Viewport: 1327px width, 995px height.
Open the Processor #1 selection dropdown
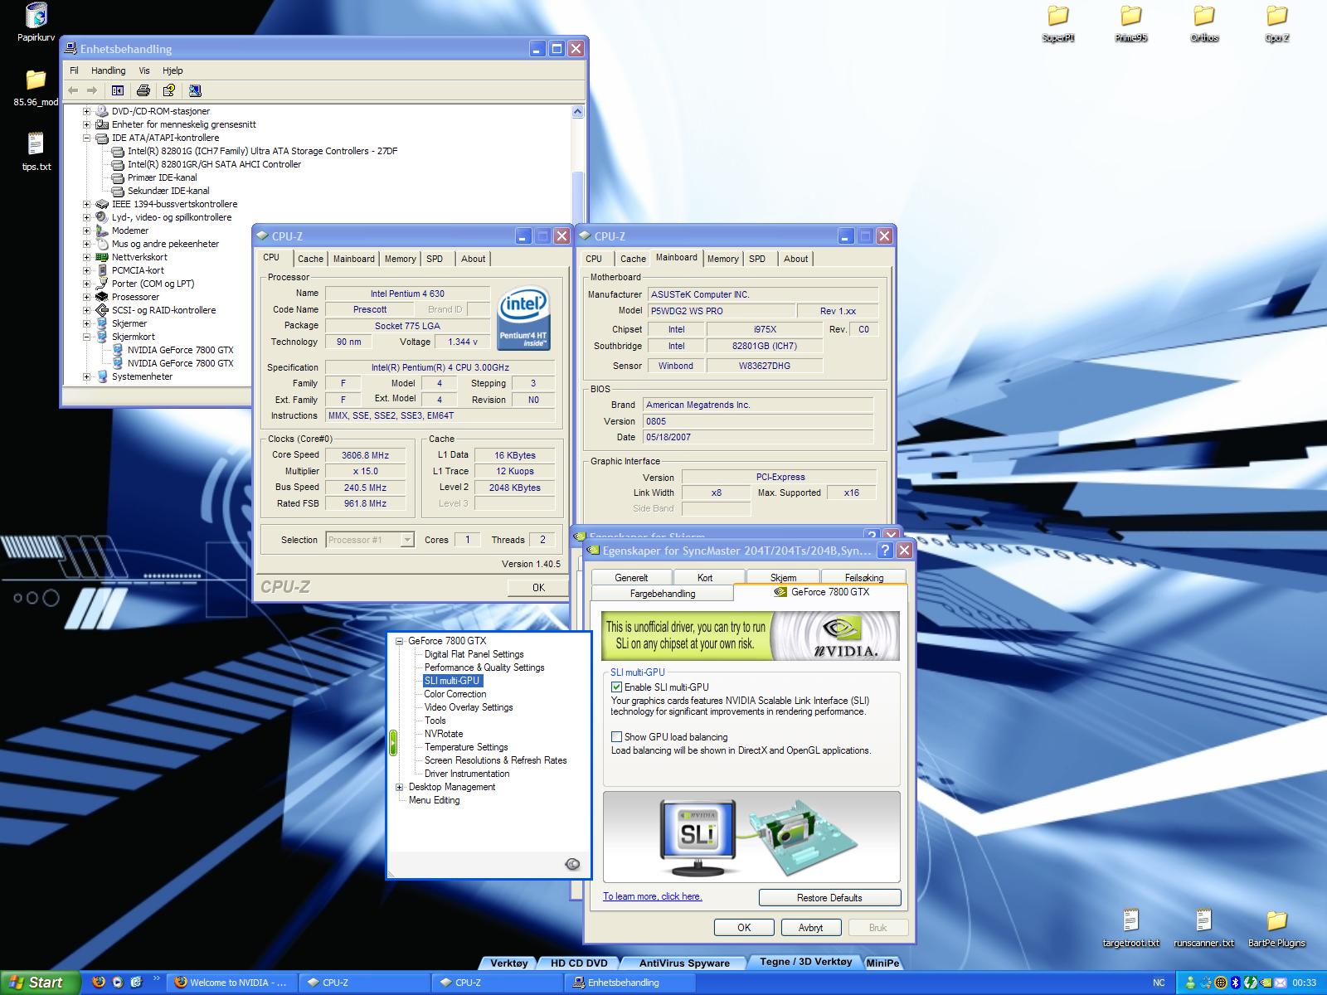406,540
